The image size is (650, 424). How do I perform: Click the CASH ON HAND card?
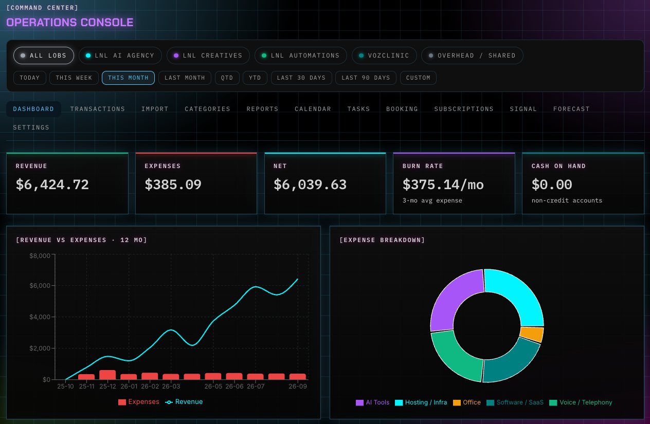[583, 183]
